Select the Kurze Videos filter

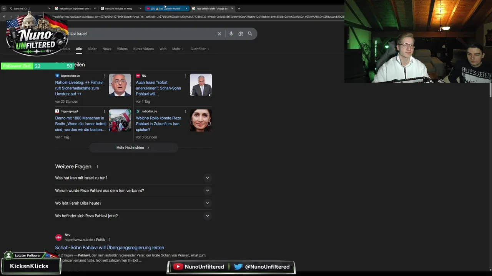pos(143,49)
